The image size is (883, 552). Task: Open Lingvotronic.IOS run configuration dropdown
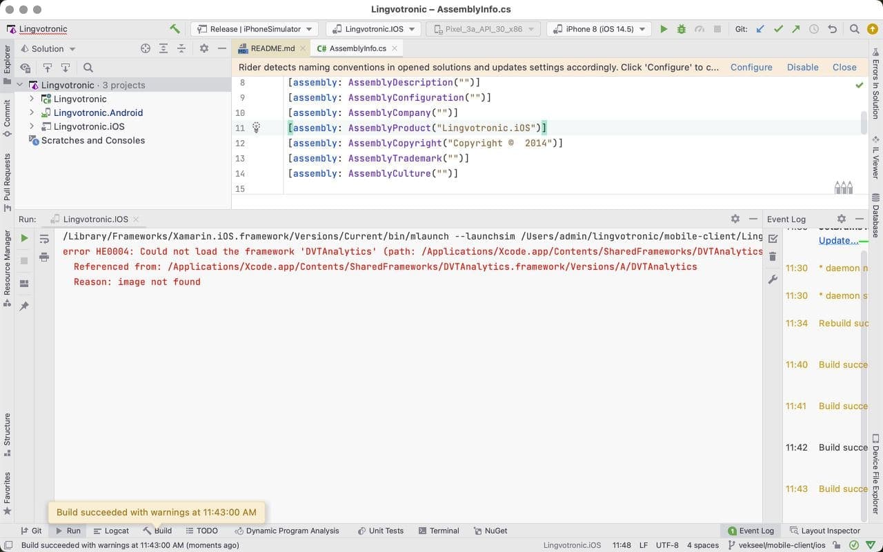pyautogui.click(x=374, y=29)
